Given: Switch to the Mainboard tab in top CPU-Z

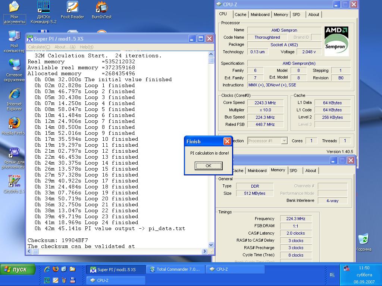Looking at the screenshot, I should coord(260,15).
